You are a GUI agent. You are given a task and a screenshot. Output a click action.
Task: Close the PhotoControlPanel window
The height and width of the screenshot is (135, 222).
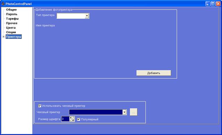[x=218, y=4]
